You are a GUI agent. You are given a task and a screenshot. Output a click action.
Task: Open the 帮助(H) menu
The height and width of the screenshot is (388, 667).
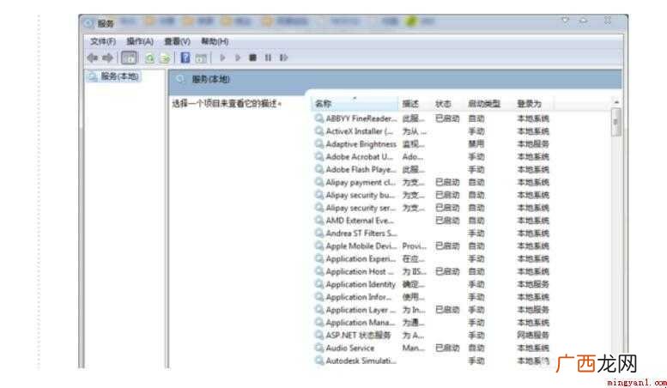(x=215, y=41)
